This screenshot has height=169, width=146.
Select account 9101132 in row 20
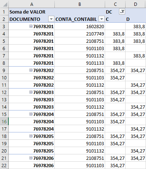click(x=80, y=151)
